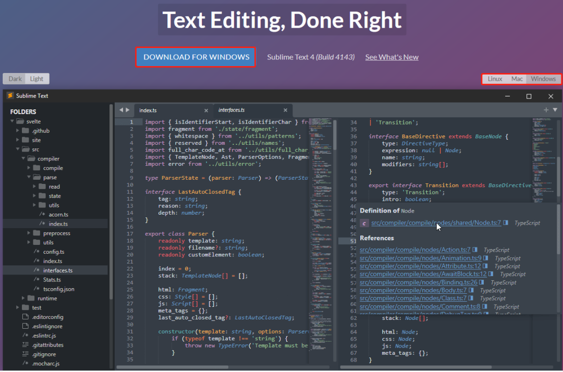
Task: Go to next tab with right arrow
Action: click(128, 110)
